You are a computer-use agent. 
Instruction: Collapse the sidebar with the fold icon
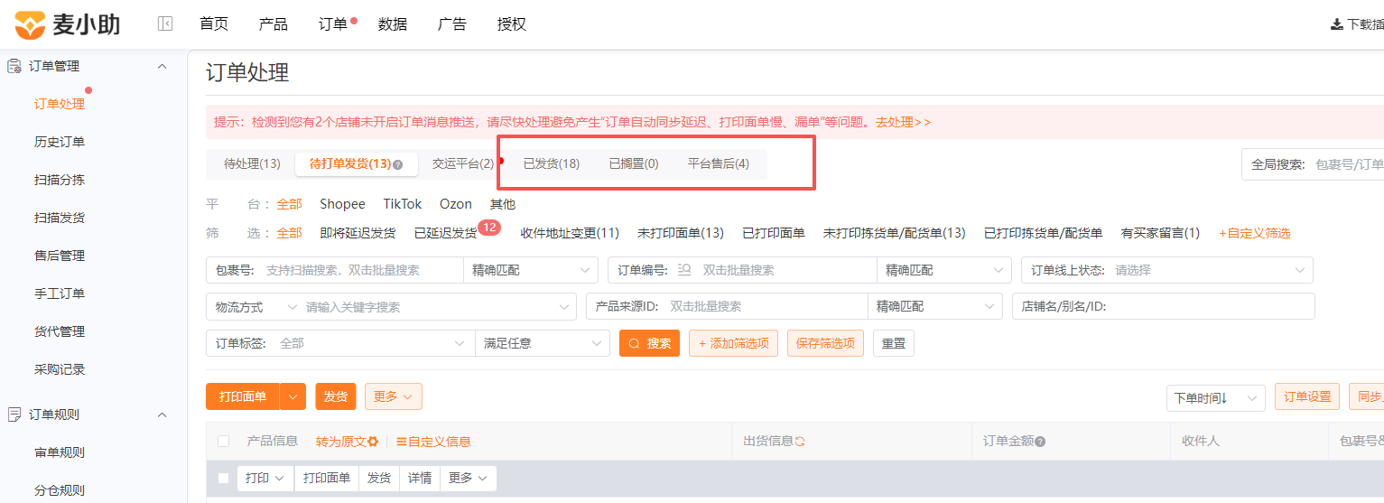coord(165,24)
